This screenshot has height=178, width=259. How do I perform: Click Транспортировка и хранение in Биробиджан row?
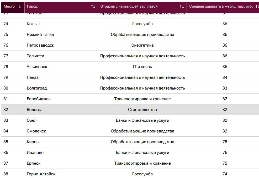[142, 99]
